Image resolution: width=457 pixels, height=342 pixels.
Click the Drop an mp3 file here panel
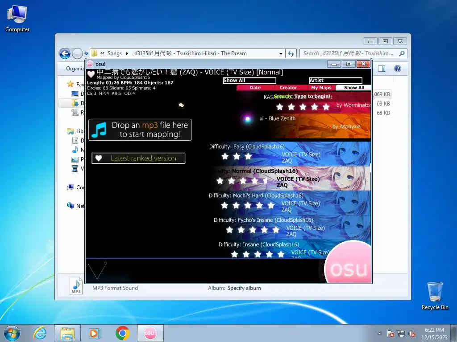(x=140, y=130)
